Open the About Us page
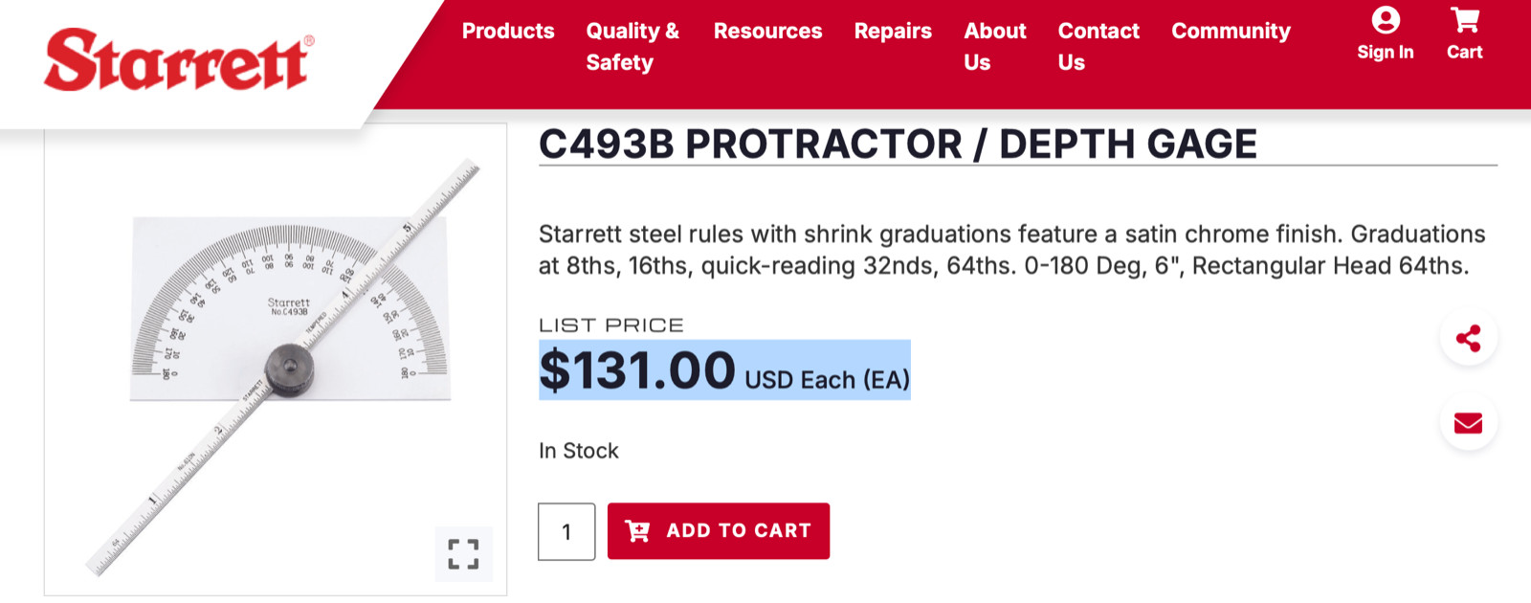Image resolution: width=1531 pixels, height=603 pixels. (994, 46)
